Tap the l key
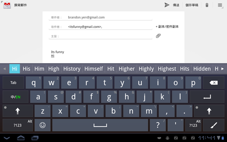This screenshot has height=142, width=227. click(x=180, y=97)
